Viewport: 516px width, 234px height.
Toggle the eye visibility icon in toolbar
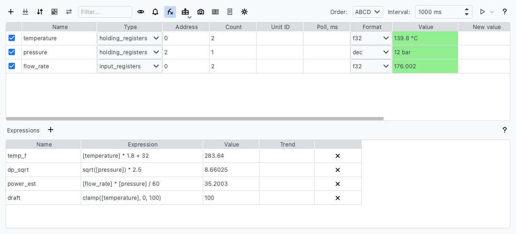pos(141,12)
